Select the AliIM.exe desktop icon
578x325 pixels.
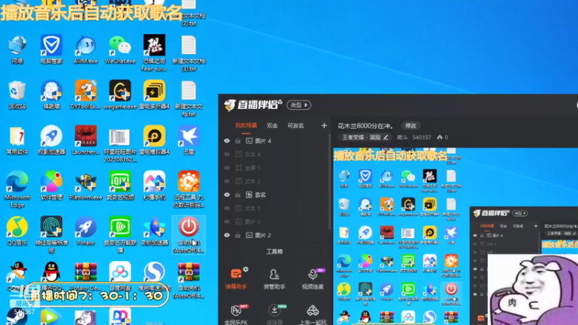tap(85, 49)
